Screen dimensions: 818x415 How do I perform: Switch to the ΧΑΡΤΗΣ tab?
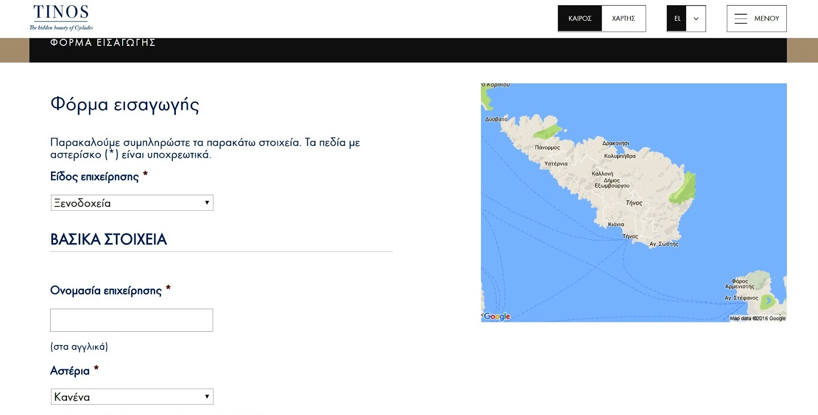623,18
